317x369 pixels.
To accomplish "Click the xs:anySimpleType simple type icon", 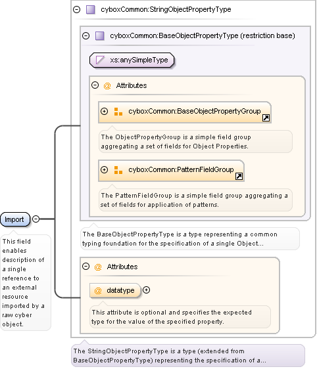I will pos(100,60).
